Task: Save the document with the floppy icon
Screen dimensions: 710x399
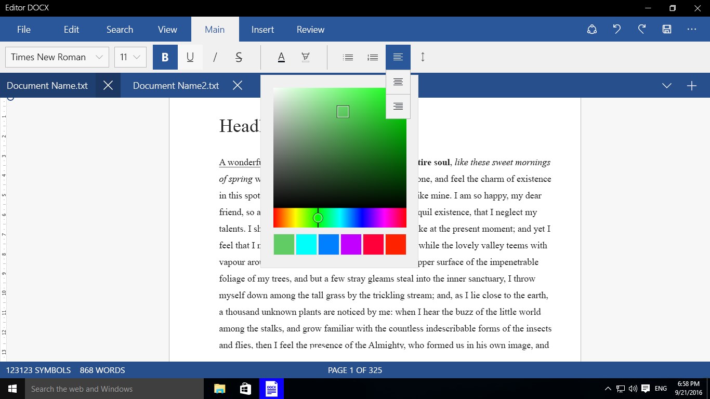Action: coord(667,30)
